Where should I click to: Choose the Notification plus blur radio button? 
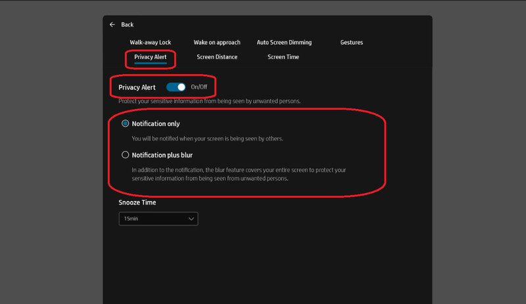(125, 155)
